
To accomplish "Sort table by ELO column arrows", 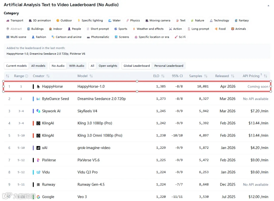I will pos(163,76).
